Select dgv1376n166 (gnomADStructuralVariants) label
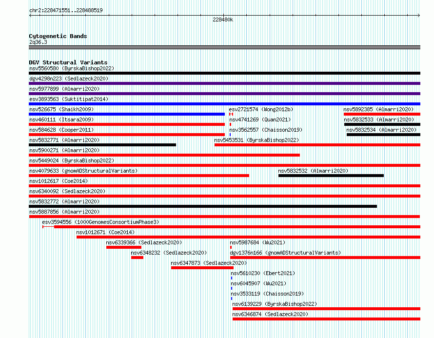The width and height of the screenshot is (434, 338). click(285, 253)
